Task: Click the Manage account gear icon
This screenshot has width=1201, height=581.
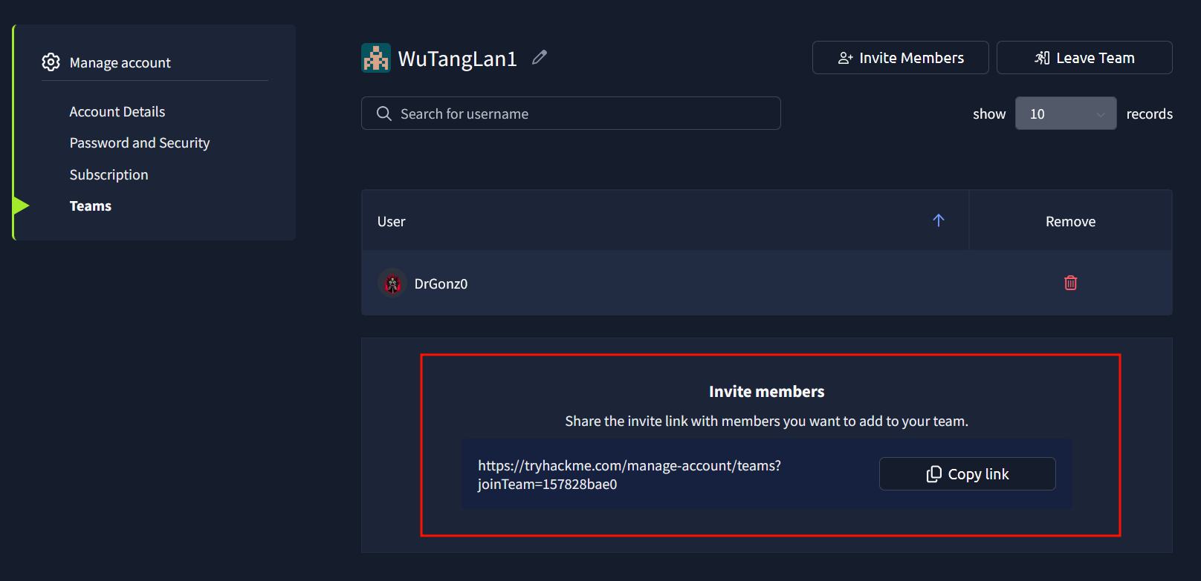Action: click(x=51, y=62)
